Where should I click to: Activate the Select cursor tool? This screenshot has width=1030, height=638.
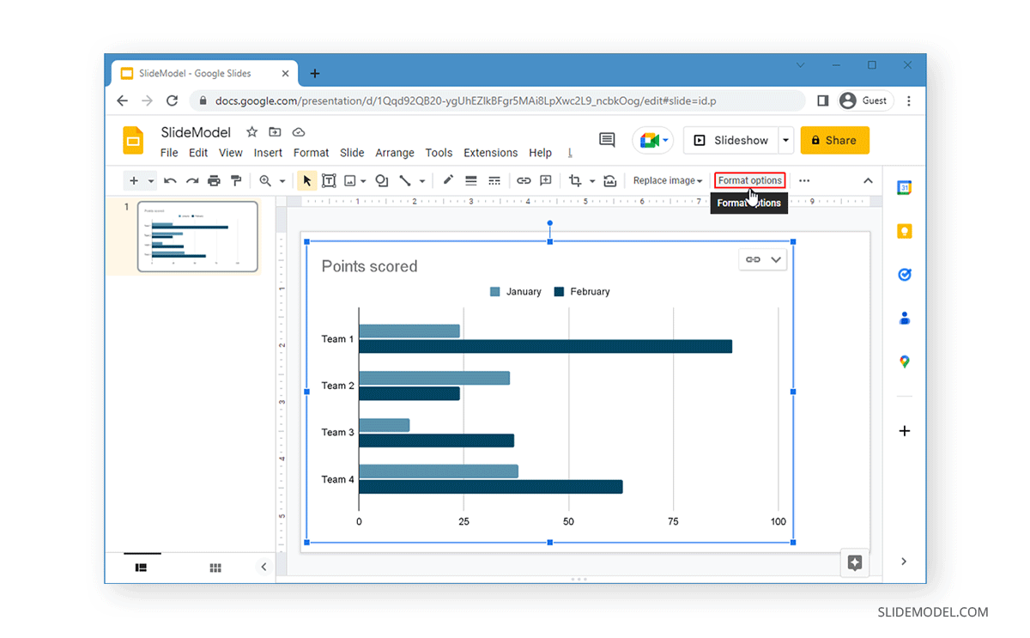[306, 181]
